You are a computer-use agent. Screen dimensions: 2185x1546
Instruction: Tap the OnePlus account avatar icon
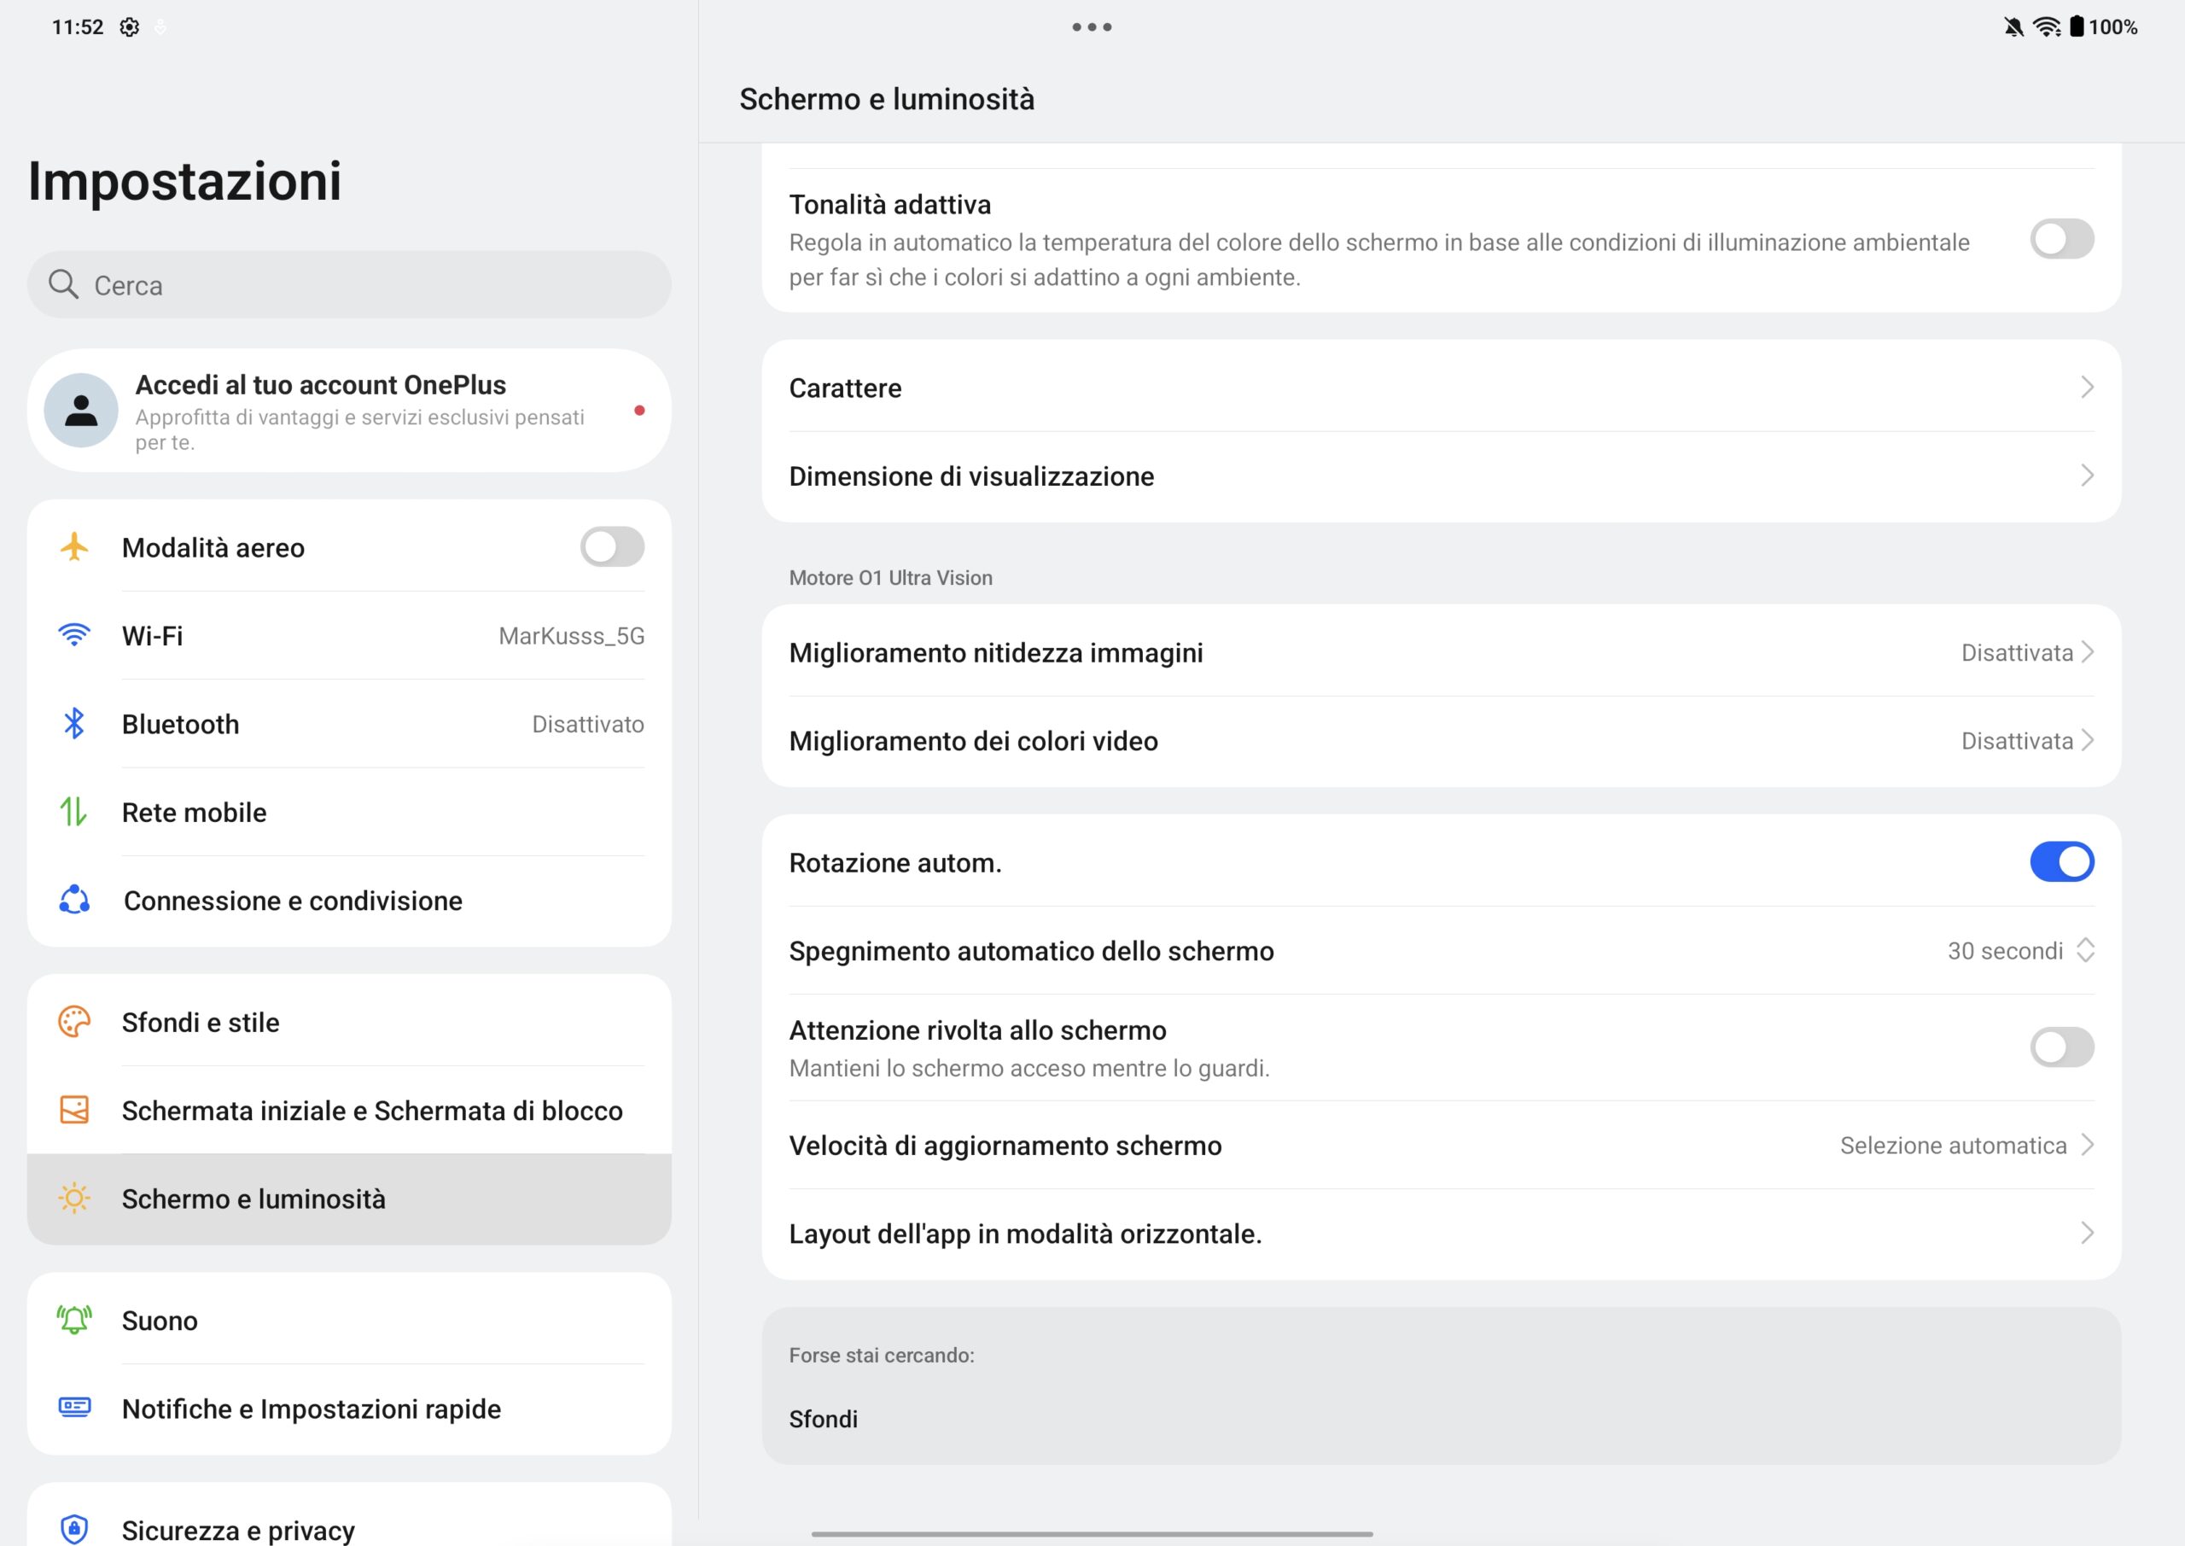pyautogui.click(x=82, y=411)
